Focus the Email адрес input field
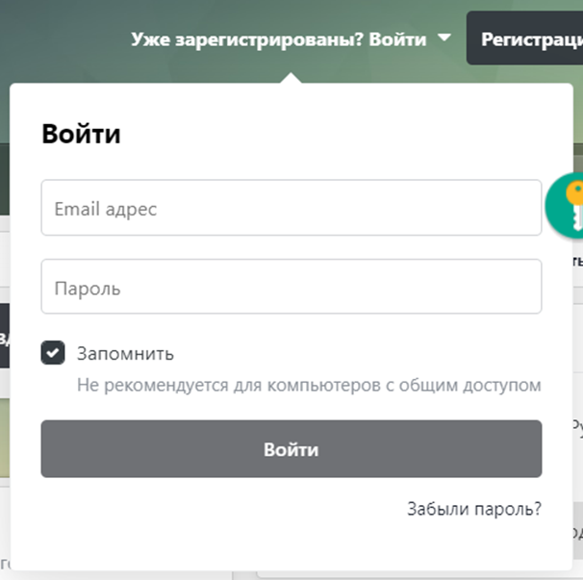 (x=291, y=208)
